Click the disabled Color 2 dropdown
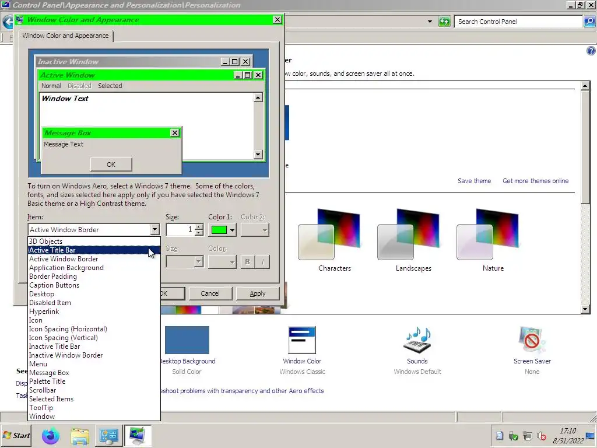 (x=255, y=230)
